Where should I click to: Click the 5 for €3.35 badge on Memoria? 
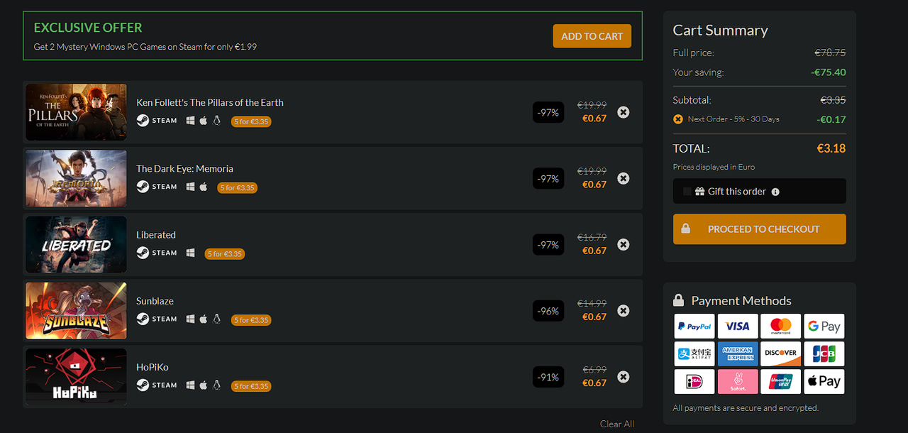tap(238, 187)
